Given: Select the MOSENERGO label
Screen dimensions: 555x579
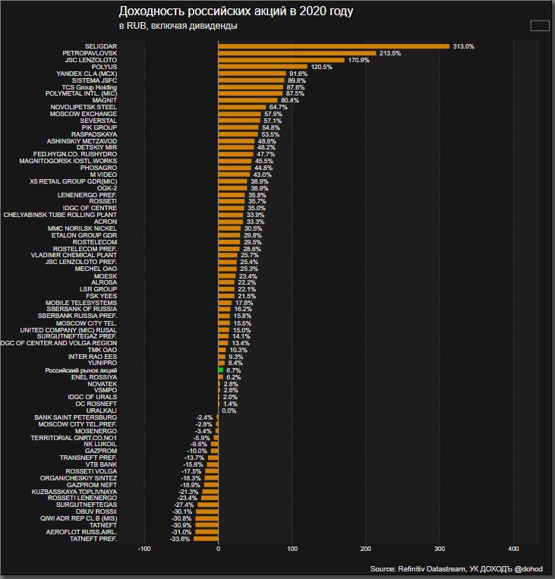Looking at the screenshot, I should pos(96,431).
